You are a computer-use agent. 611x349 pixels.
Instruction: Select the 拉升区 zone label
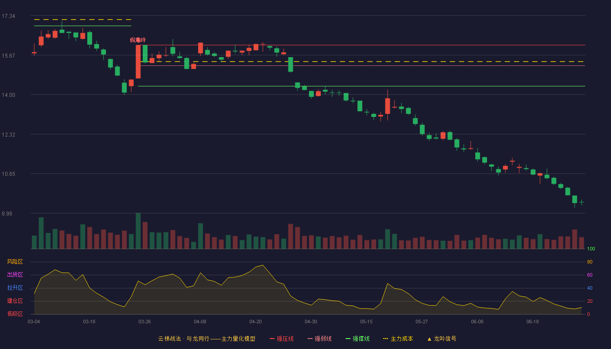[15, 288]
